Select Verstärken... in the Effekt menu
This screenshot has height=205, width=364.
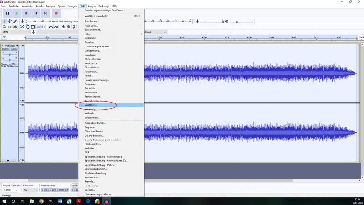click(91, 105)
